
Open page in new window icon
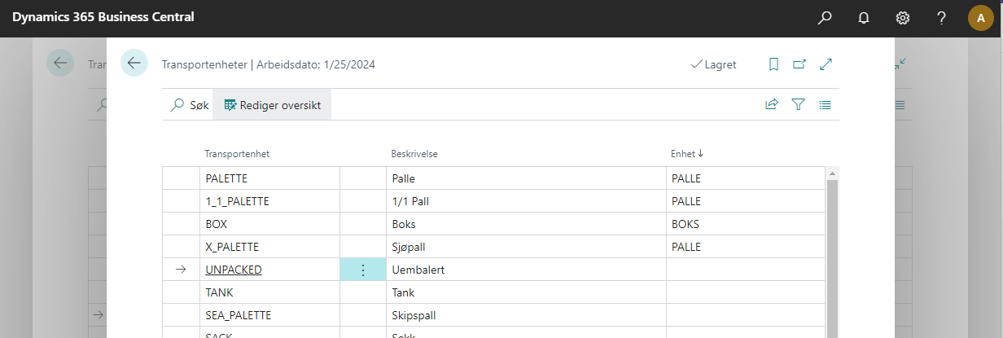[x=799, y=64]
